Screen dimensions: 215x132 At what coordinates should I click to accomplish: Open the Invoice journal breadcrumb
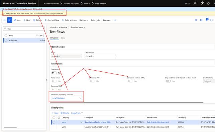coord(101,3)
